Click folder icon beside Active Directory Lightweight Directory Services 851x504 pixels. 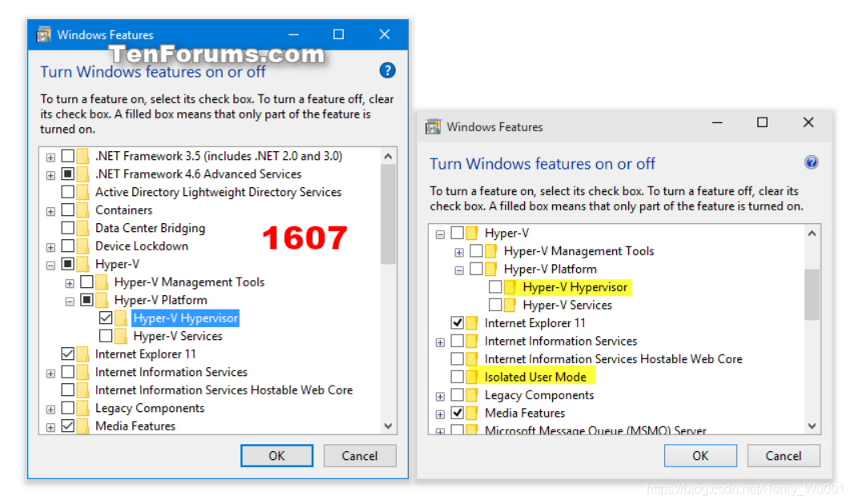pyautogui.click(x=83, y=192)
